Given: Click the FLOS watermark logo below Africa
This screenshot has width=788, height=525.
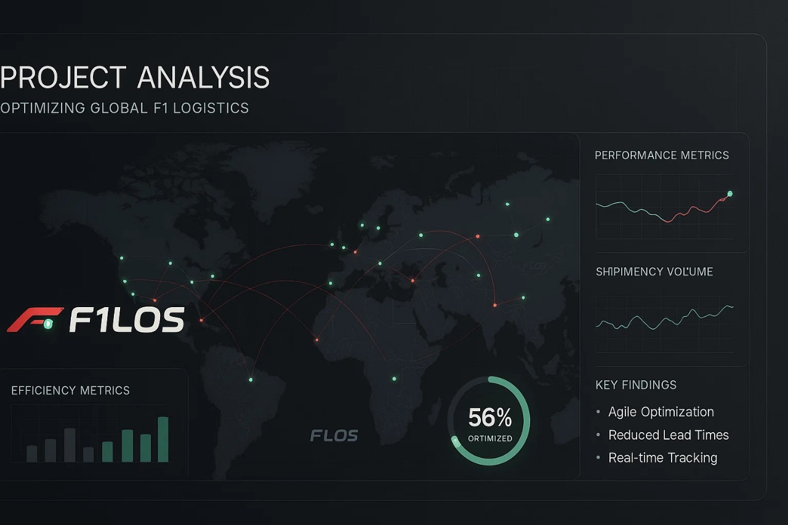Looking at the screenshot, I should (x=334, y=436).
